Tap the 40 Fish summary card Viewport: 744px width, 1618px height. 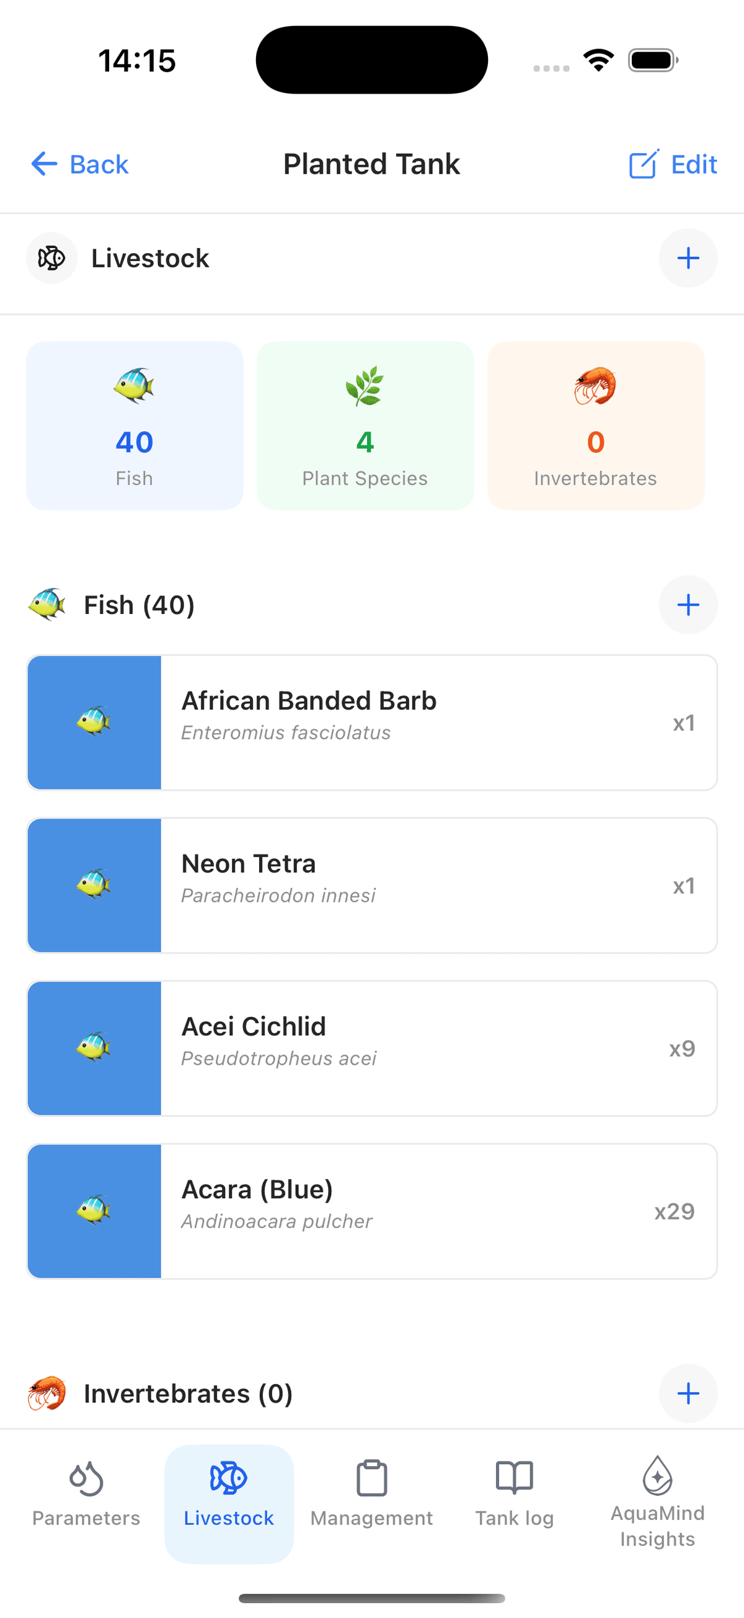[135, 426]
